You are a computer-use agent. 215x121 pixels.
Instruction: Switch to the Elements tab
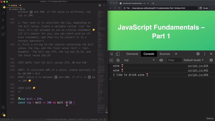pos(132,54)
